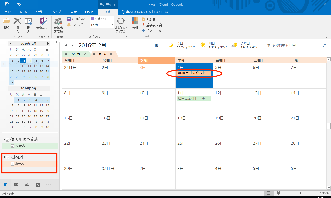Click the Undo arrow in title bar

click(19, 4)
